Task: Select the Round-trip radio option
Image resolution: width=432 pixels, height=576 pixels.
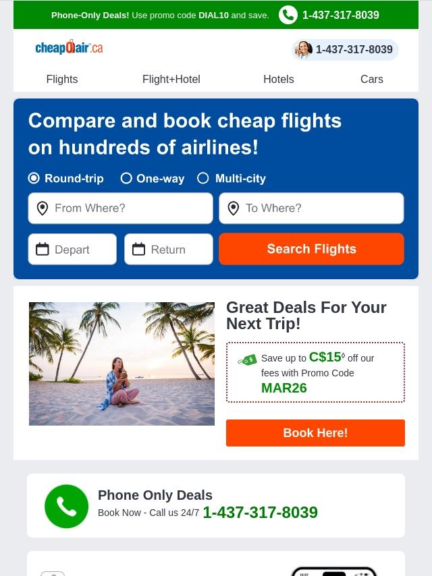Action: 34,178
